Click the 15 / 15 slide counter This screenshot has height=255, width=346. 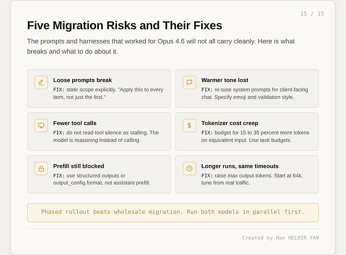pyautogui.click(x=312, y=14)
